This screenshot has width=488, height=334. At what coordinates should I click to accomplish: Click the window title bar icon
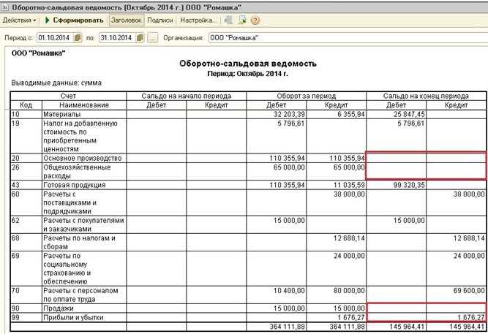click(5, 7)
